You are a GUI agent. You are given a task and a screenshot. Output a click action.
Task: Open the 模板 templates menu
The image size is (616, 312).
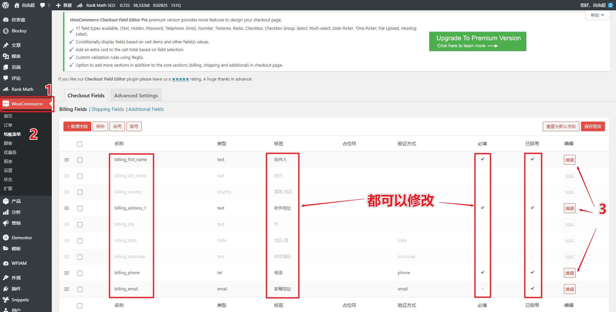point(16,249)
